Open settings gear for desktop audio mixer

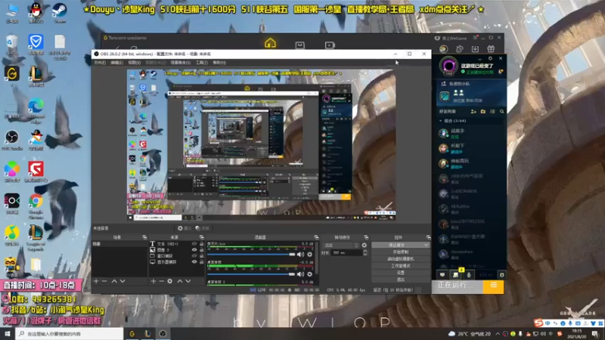309,274
